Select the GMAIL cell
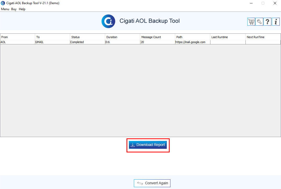This screenshot has width=281, height=189. 53,42
